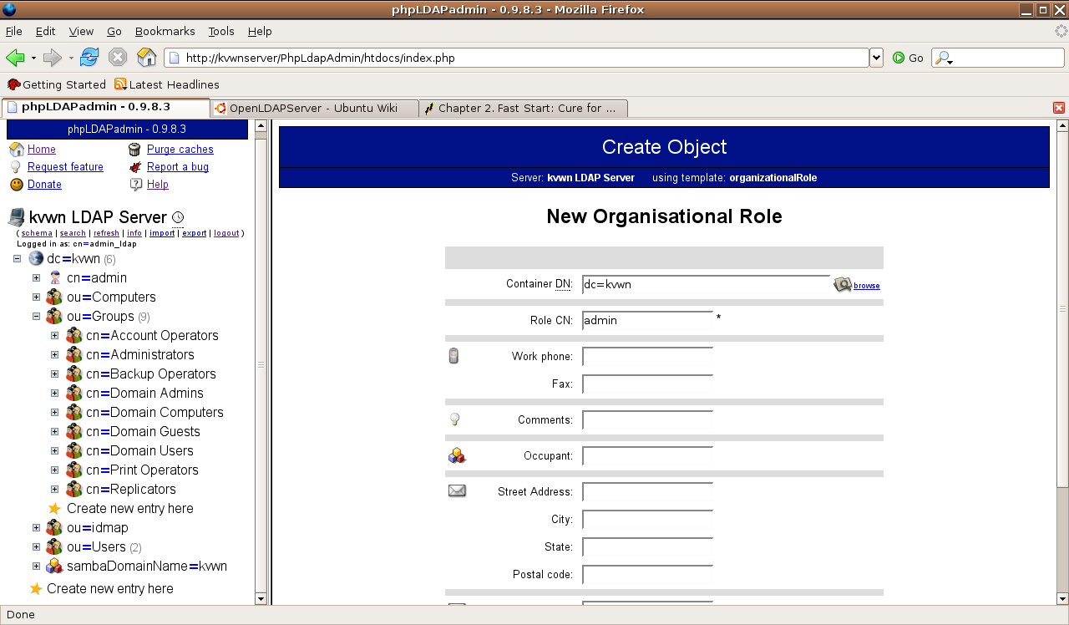Click the red close-tab button on the tab bar
Viewport: 1069px width, 625px height.
pyautogui.click(x=1059, y=108)
